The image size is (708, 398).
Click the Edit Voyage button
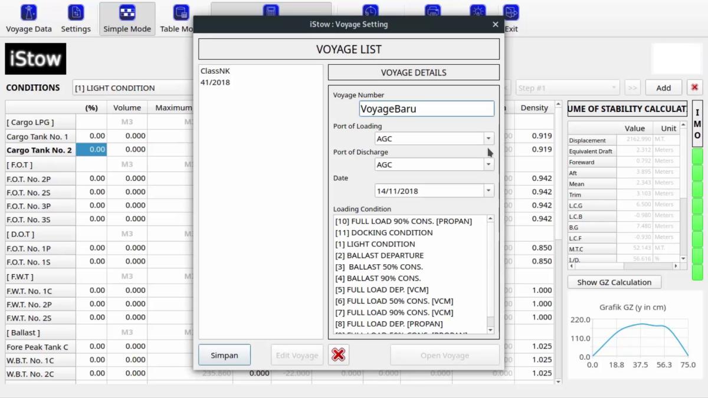pyautogui.click(x=297, y=355)
